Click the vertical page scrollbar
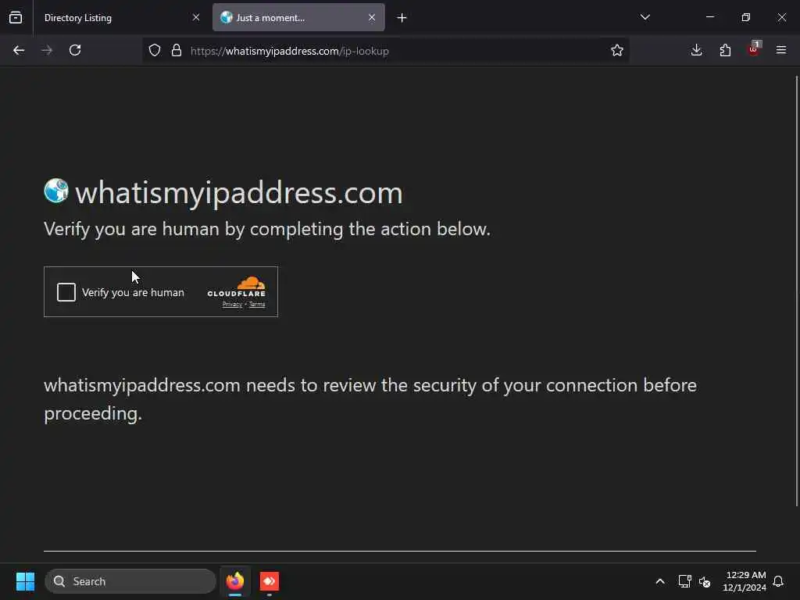 [x=797, y=291]
